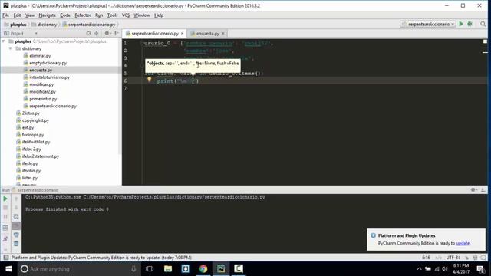
Task: Toggle soft-wrap icon in Run console
Action: pyautogui.click(x=16, y=217)
